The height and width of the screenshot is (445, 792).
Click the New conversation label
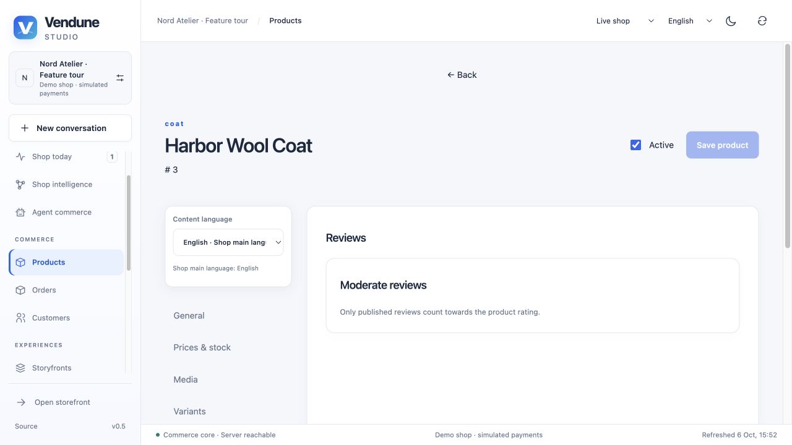(71, 128)
